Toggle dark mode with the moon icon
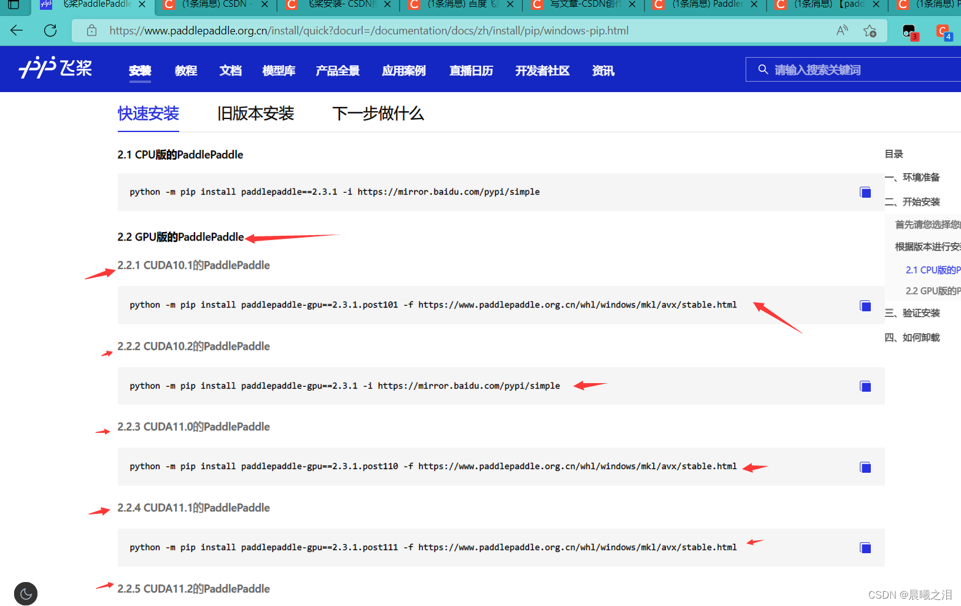 [25, 593]
